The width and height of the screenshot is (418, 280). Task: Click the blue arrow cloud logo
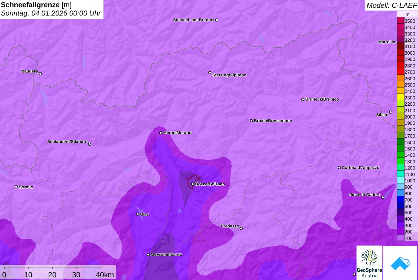[400, 263]
